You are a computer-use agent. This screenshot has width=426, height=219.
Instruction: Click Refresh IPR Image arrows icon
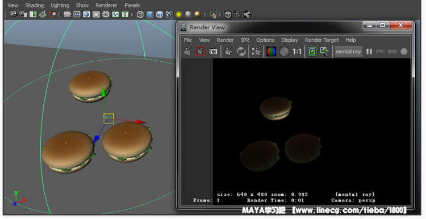pyautogui.click(x=241, y=51)
